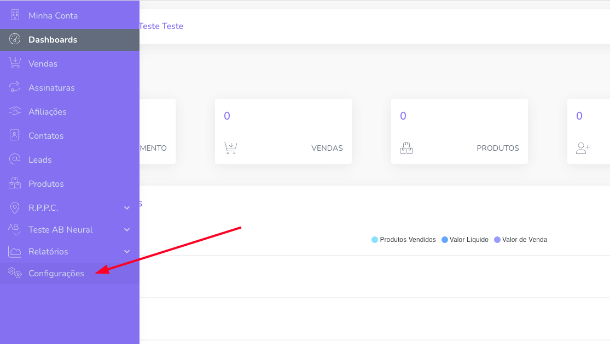Click the Vendas cart icon in sidebar
This screenshot has height=344, width=610.
coord(15,63)
